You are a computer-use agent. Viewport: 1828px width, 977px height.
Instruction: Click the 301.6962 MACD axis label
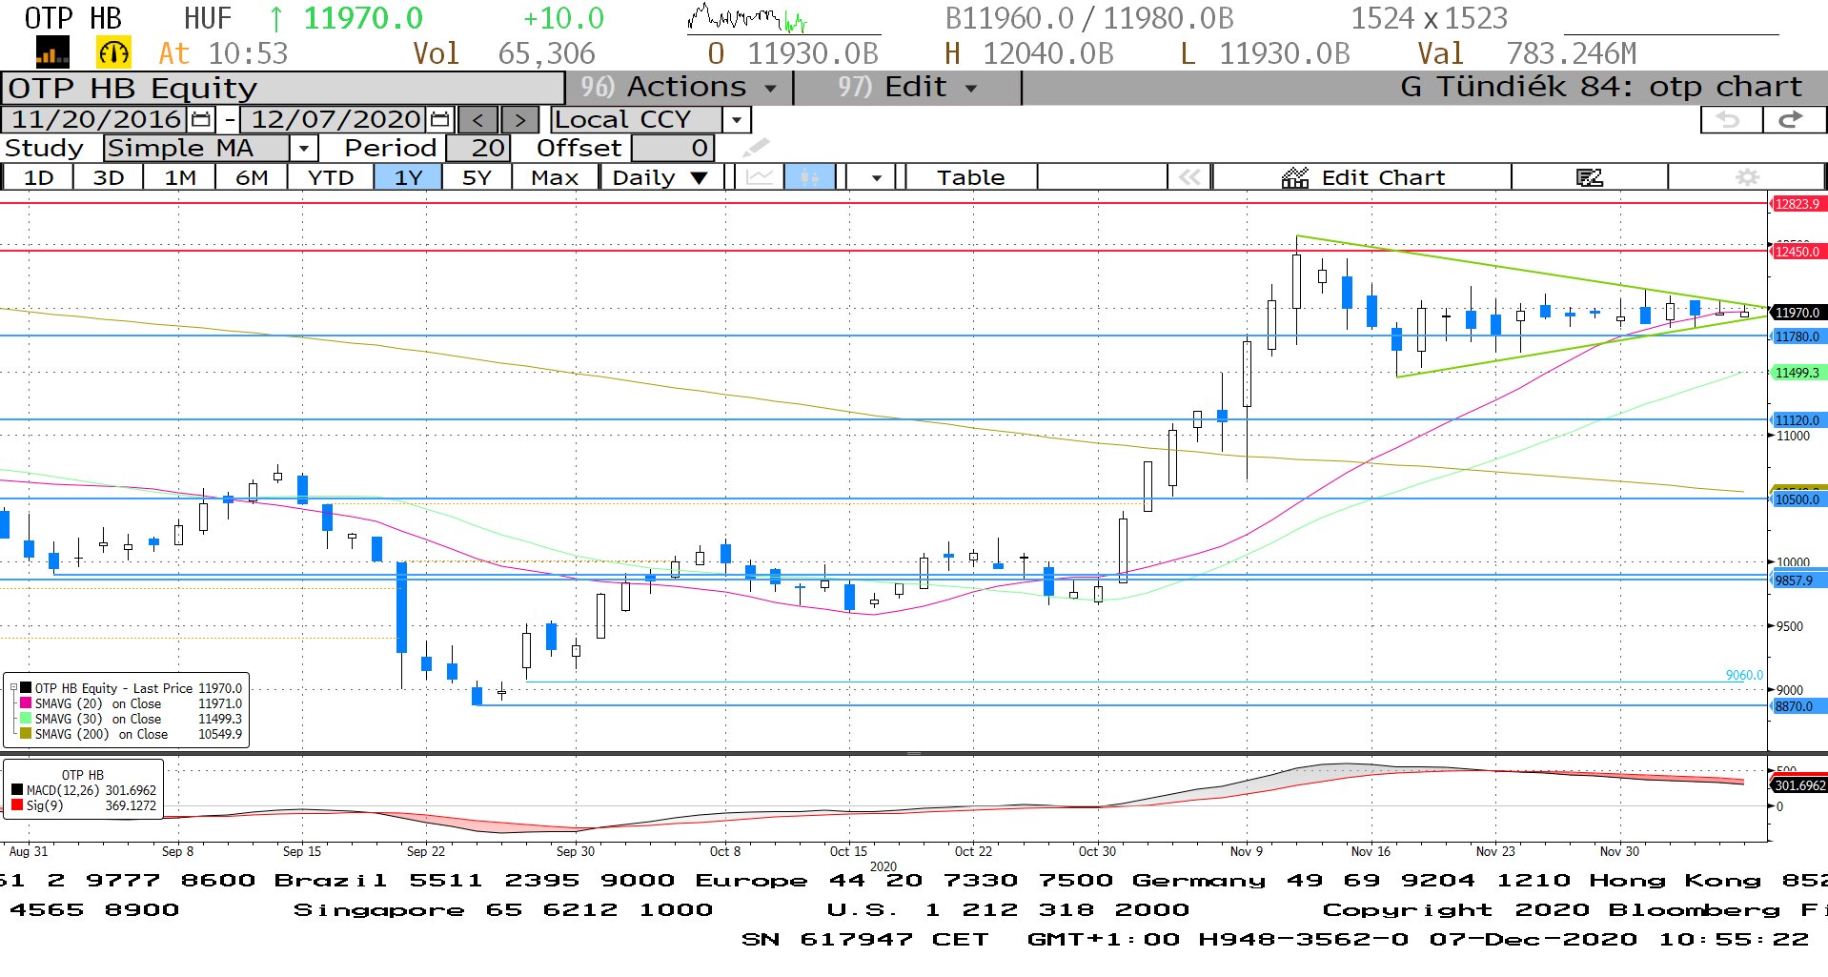pyautogui.click(x=1799, y=785)
